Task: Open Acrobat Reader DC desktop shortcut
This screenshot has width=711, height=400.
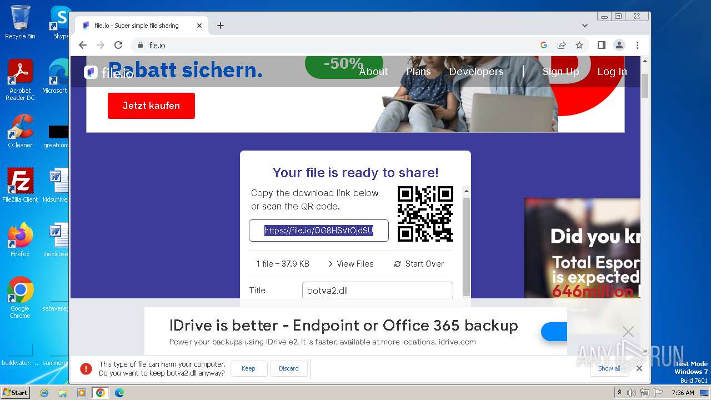Action: point(20,80)
